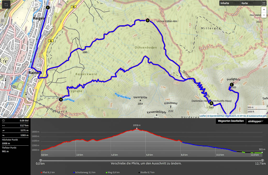Click the selection tool icon in top-left corner
The width and height of the screenshot is (268, 175).
coord(6,5)
